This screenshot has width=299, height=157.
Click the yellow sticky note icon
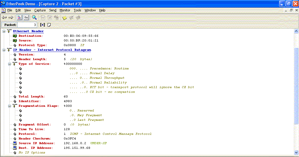[65, 18]
